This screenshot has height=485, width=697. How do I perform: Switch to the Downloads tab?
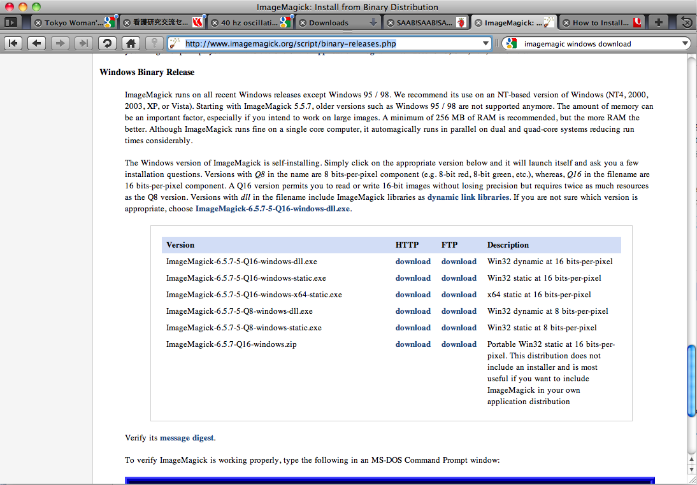point(338,23)
